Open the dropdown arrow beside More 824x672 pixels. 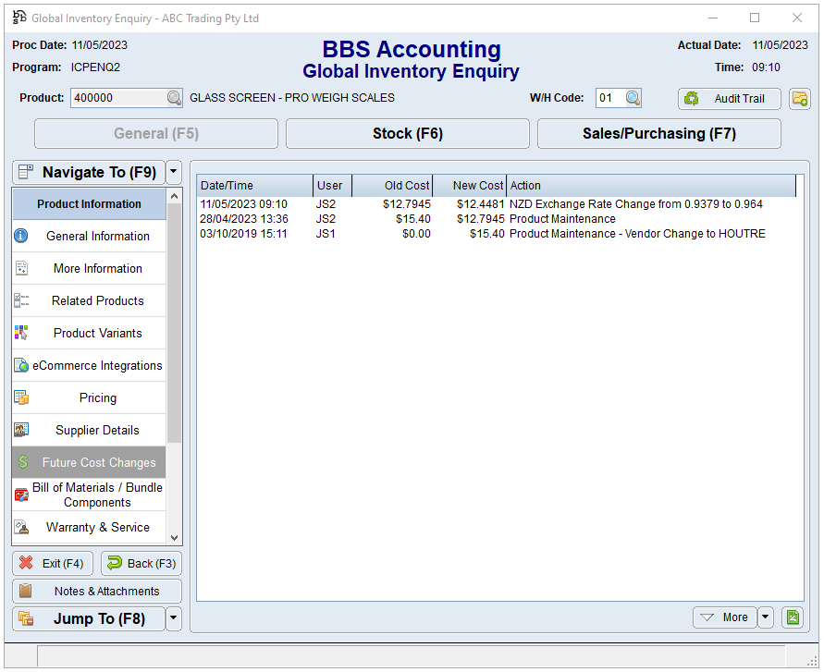point(765,617)
